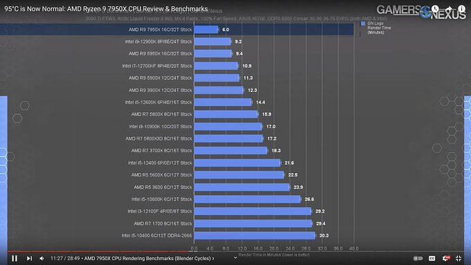This screenshot has width=471, height=265.
Task: Open the player settings gear
Action: click(x=446, y=258)
